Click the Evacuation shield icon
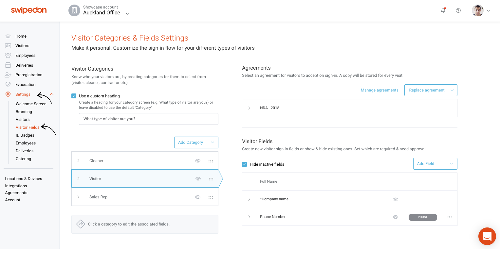 (x=8, y=85)
